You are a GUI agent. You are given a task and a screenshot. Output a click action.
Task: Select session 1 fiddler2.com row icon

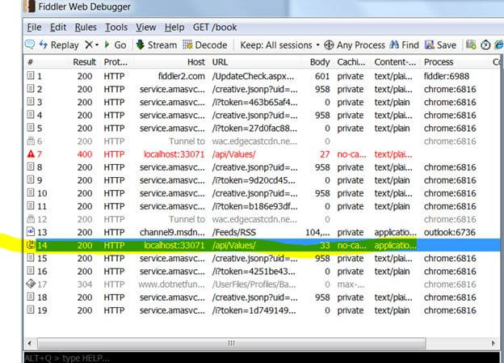[x=31, y=76]
